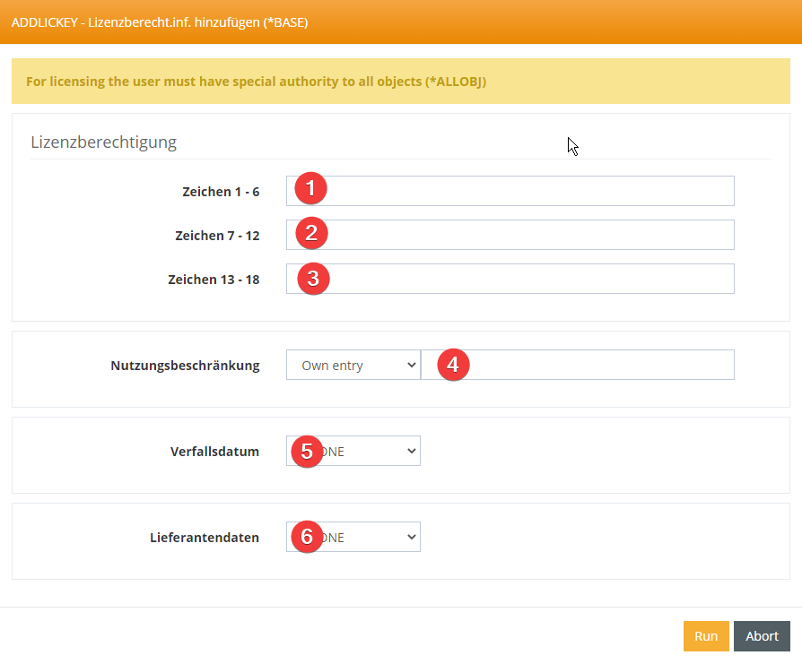Click the red number 4 badge

[x=452, y=365]
